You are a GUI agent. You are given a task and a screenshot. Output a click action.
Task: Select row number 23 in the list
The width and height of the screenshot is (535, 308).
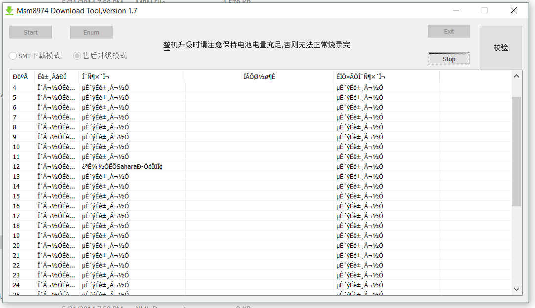[x=260, y=275]
